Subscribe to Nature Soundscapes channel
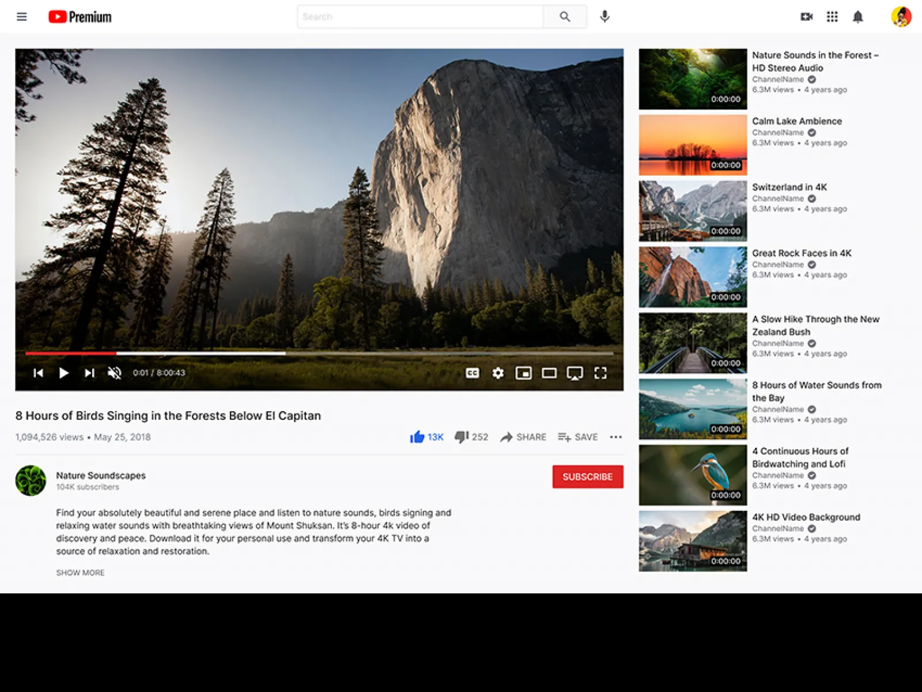This screenshot has width=922, height=692. click(587, 477)
